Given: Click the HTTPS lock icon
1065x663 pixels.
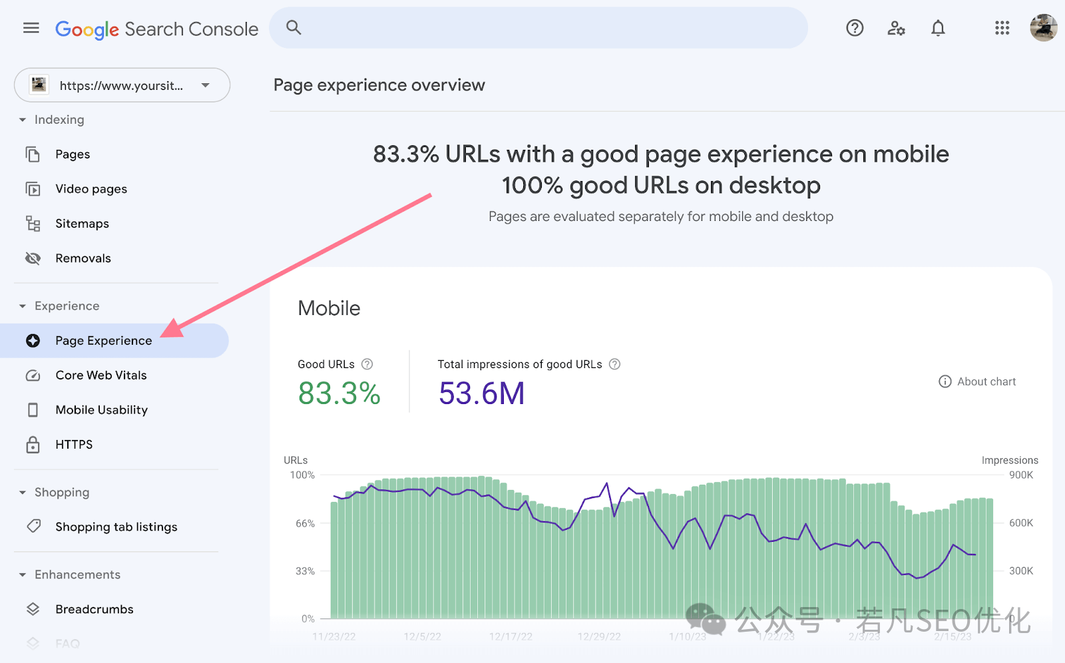Looking at the screenshot, I should (33, 445).
